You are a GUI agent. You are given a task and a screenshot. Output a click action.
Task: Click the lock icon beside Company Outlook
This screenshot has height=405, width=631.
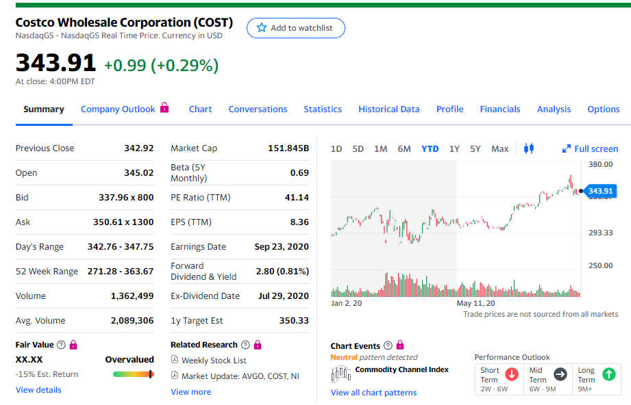pos(164,108)
